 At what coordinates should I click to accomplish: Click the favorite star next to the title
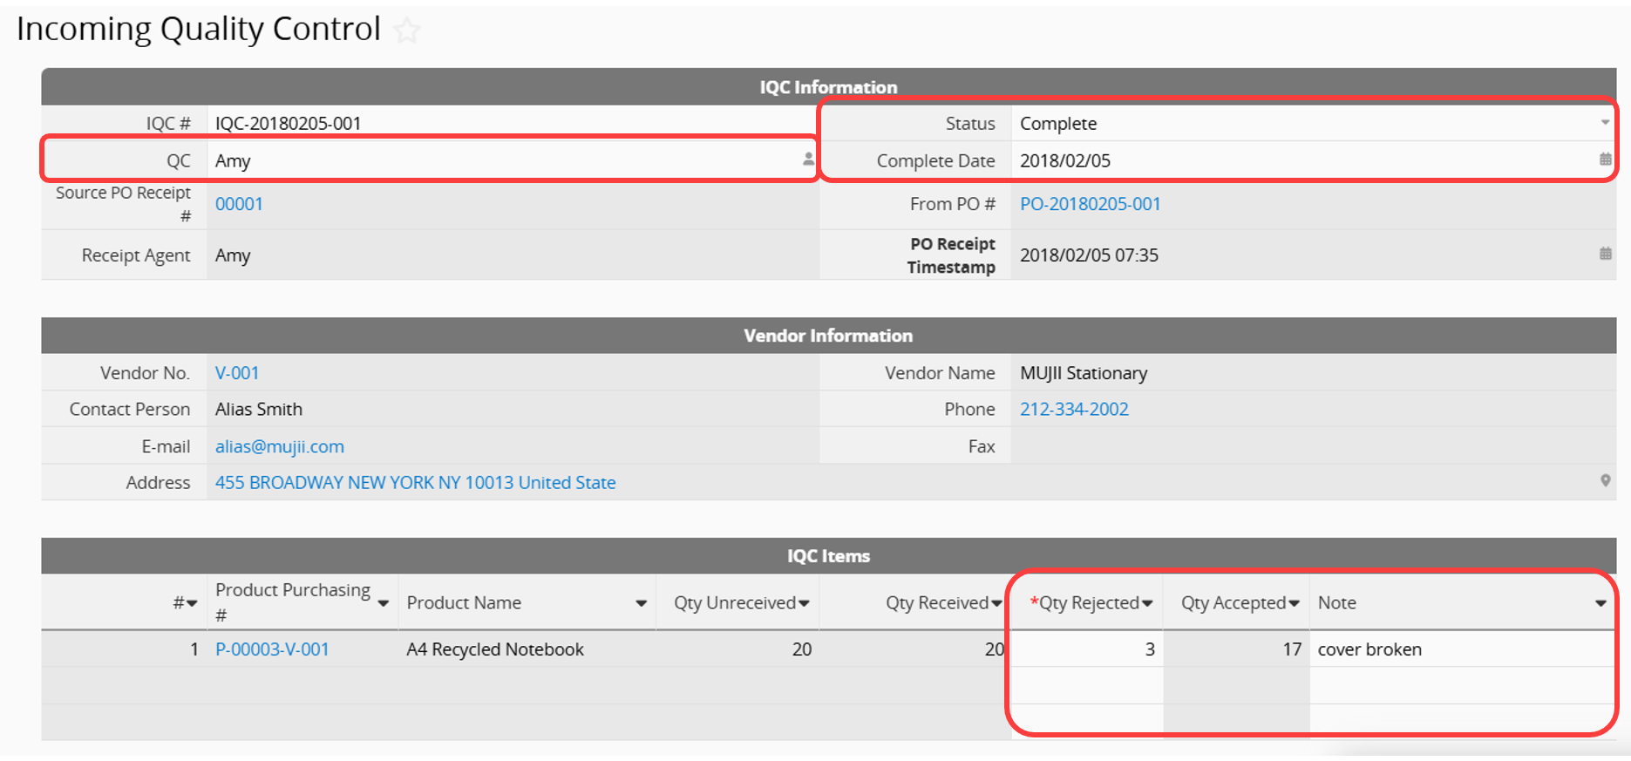407,31
